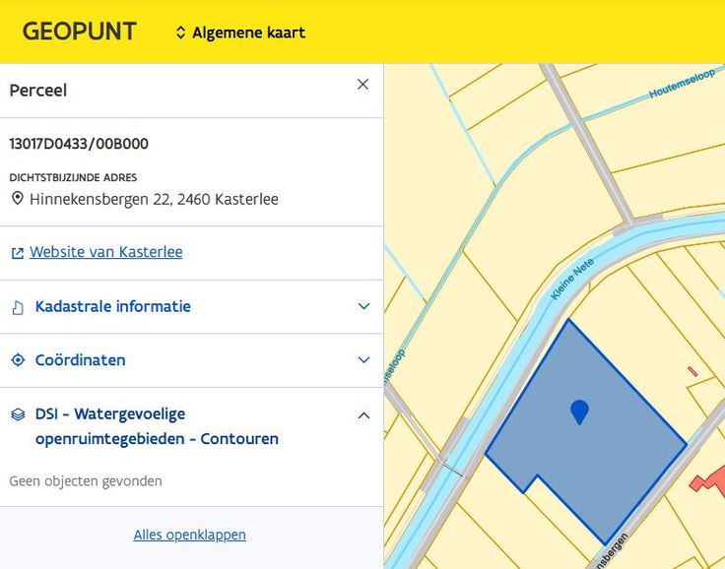Click the GEOPUNT logo
This screenshot has width=725, height=569.
tap(79, 32)
